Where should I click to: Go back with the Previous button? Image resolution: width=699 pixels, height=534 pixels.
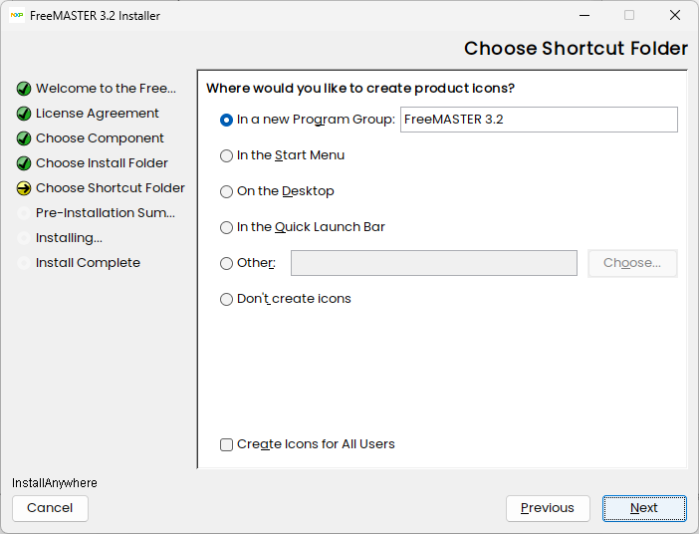click(x=548, y=508)
